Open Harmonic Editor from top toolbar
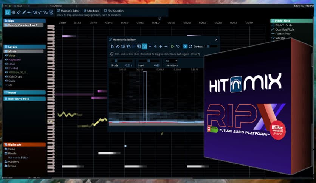 (x=68, y=11)
